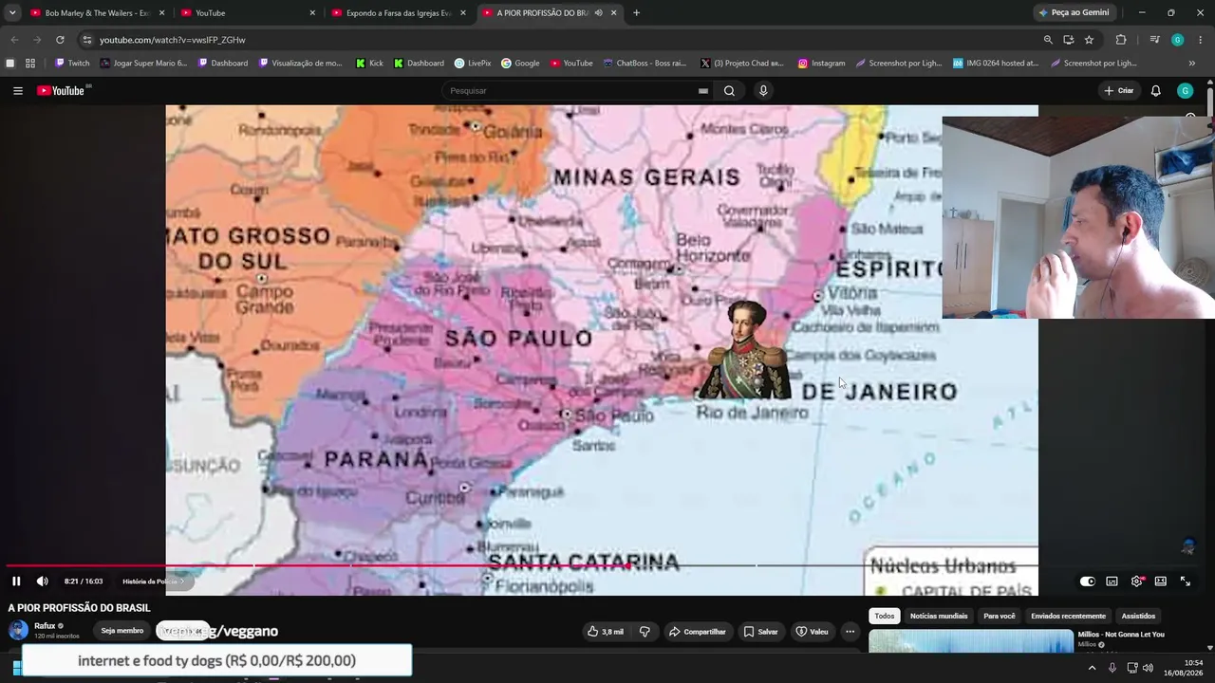The height and width of the screenshot is (683, 1215).
Task: Click the Valeu thanks button
Action: point(812,632)
